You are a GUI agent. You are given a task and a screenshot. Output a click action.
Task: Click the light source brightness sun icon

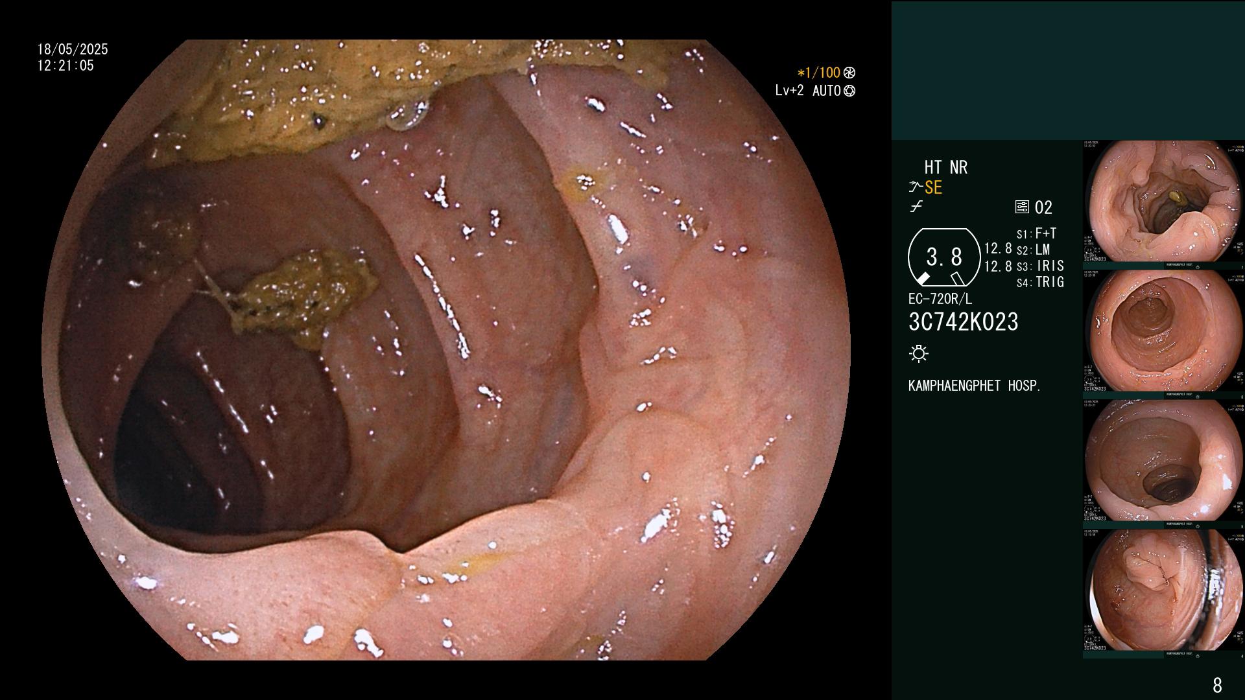pyautogui.click(x=919, y=353)
